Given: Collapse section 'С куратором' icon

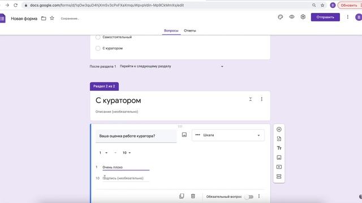Looking at the screenshot, I should pyautogui.click(x=250, y=99).
